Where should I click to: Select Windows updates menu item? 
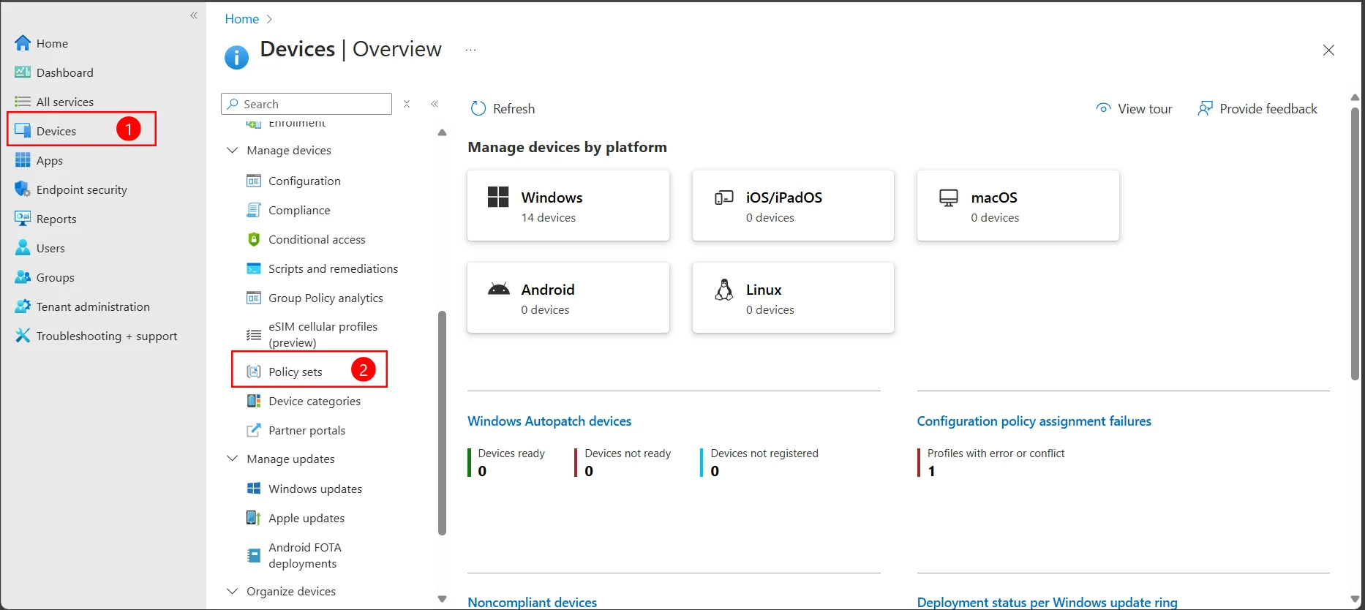pyautogui.click(x=315, y=489)
